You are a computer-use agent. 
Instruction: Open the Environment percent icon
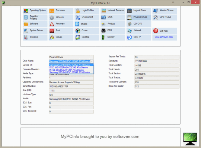pyautogui.click(x=78, y=17)
